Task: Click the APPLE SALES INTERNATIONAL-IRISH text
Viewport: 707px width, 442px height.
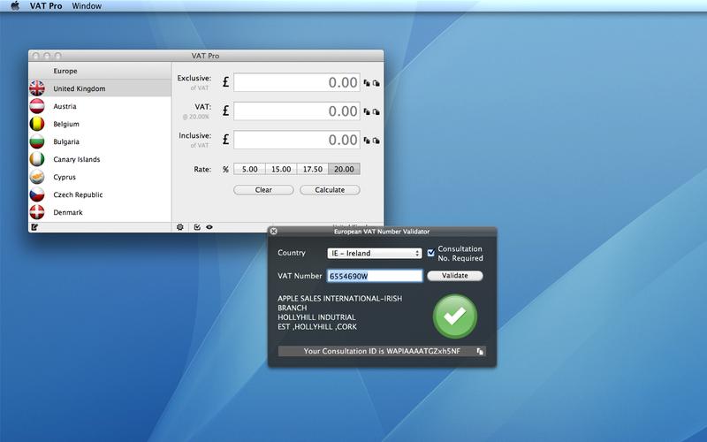Action: pyautogui.click(x=340, y=299)
